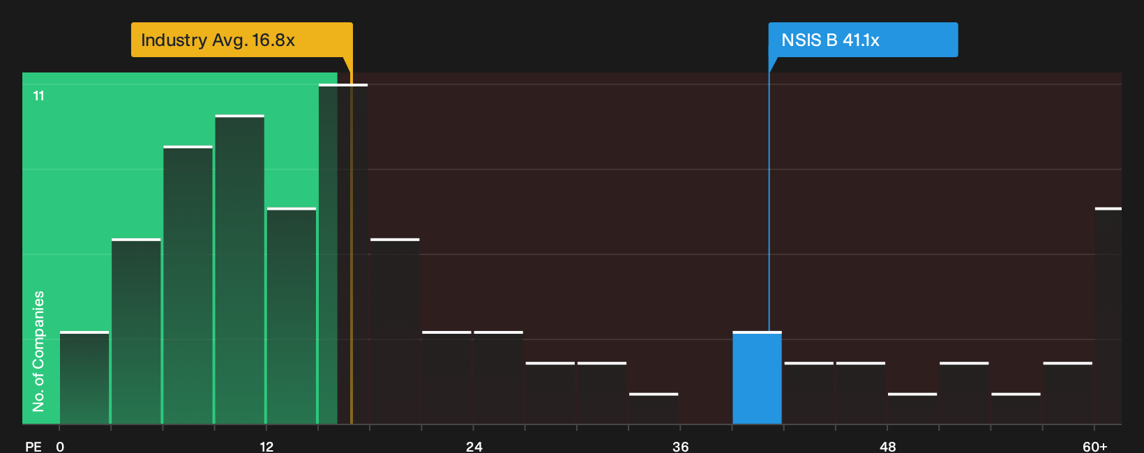Select the tallest bar reaching 11 companies
The width and height of the screenshot is (1144, 453).
(x=343, y=254)
